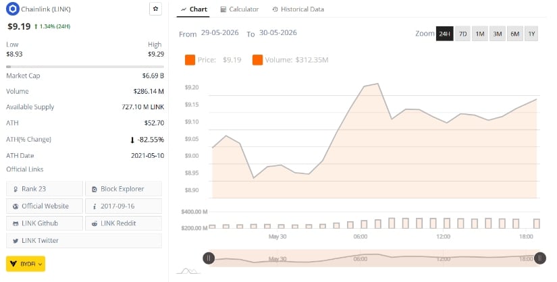
Task: Click the Volume value $286.14 M
Action: (149, 91)
